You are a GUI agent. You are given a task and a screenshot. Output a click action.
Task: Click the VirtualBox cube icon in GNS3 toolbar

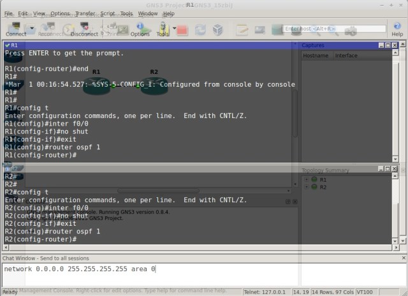click(x=217, y=30)
